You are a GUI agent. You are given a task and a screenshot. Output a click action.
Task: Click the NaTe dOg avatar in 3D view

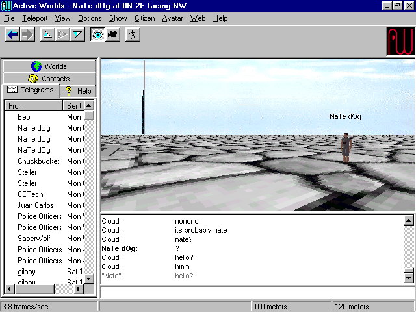(x=346, y=148)
